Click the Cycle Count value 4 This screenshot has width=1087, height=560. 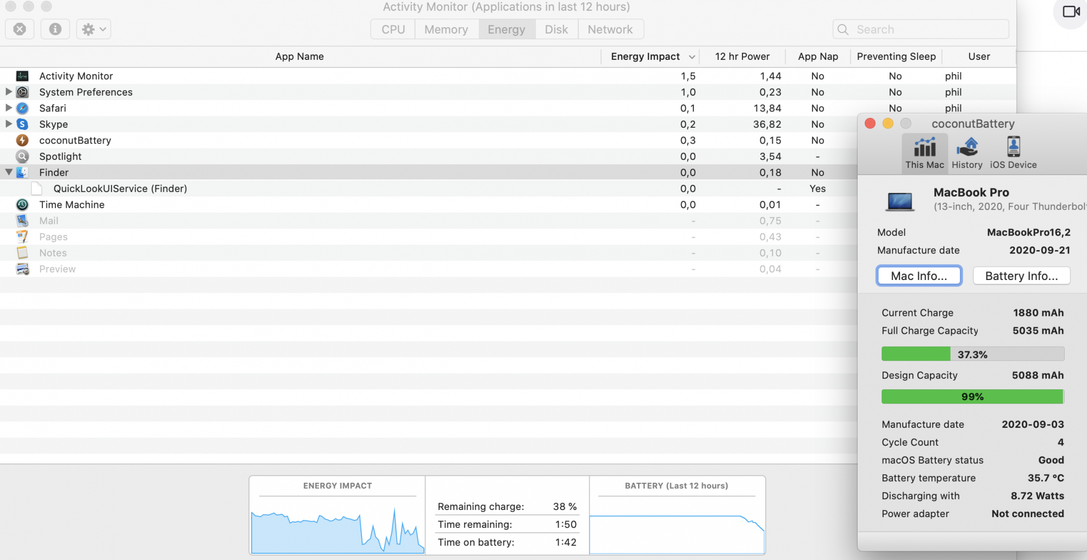pyautogui.click(x=1060, y=442)
